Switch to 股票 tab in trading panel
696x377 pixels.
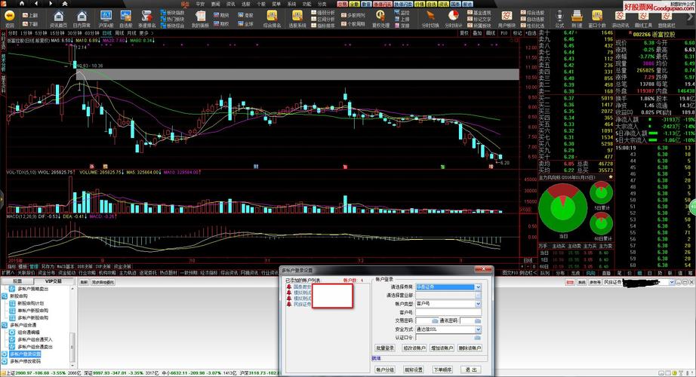(17, 281)
